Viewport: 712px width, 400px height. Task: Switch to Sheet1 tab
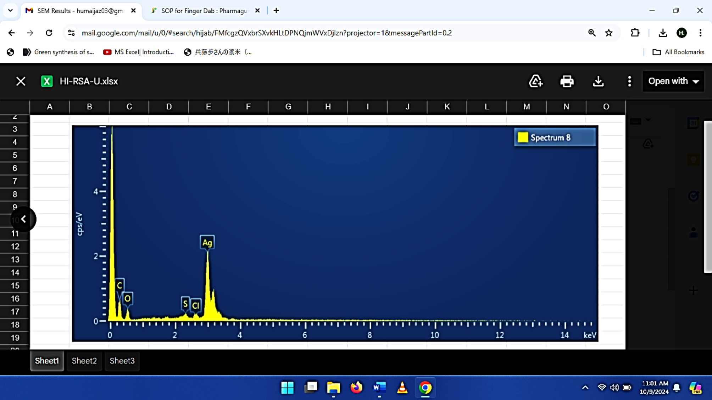pos(47,361)
